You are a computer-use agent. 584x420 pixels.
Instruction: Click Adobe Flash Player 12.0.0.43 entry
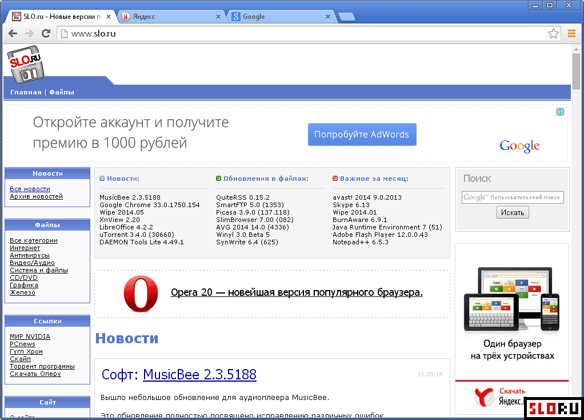tap(380, 235)
